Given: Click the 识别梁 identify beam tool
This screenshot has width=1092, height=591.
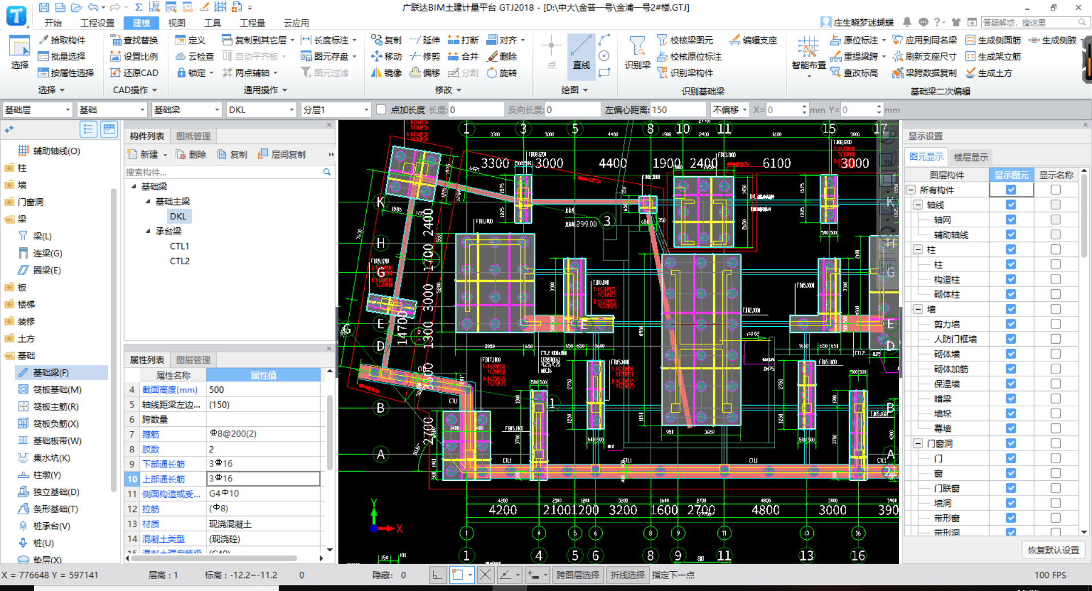Looking at the screenshot, I should pyautogui.click(x=638, y=52).
